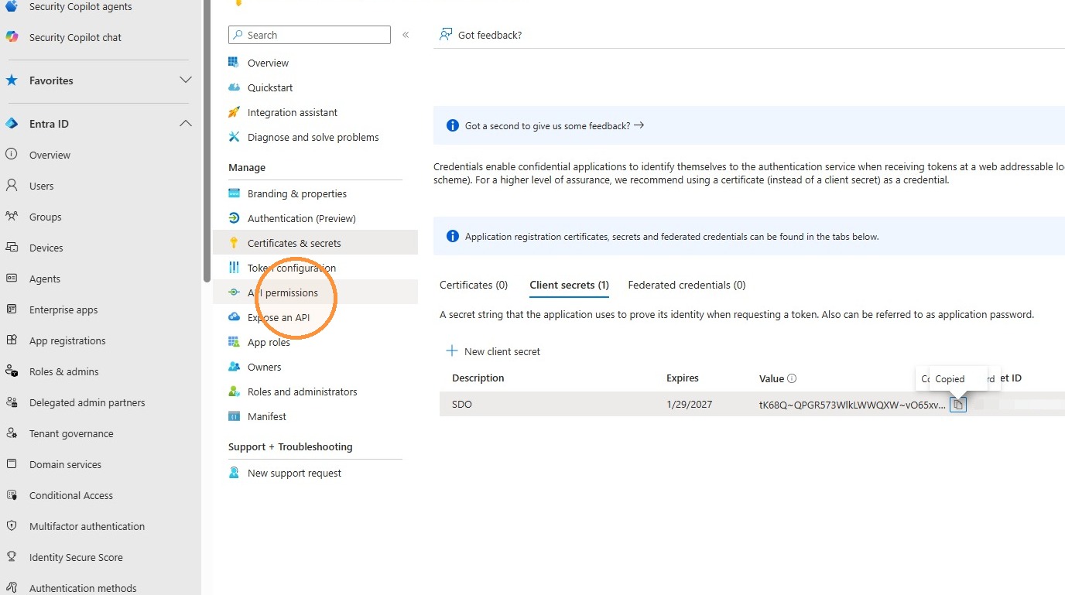The width and height of the screenshot is (1065, 595).
Task: Click the Authentication (Preview) icon
Action: (x=234, y=218)
